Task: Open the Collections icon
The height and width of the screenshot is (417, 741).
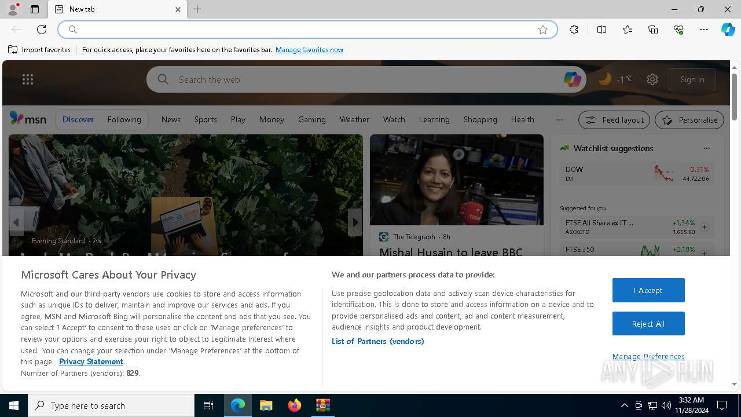Action: 653,30
